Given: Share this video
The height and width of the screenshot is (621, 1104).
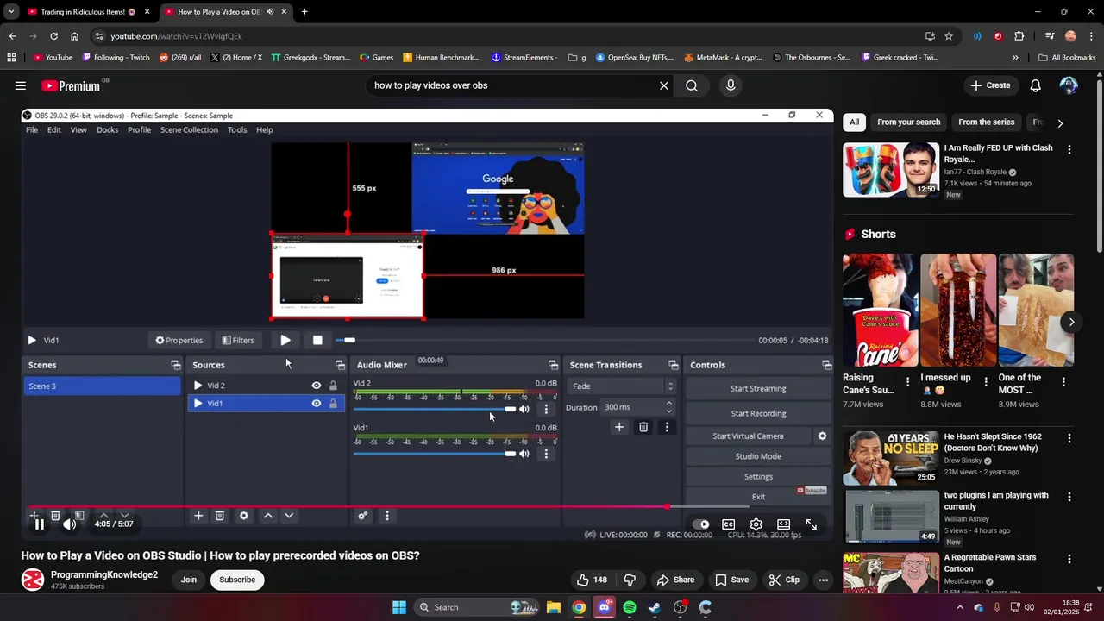Looking at the screenshot, I should pos(674,580).
